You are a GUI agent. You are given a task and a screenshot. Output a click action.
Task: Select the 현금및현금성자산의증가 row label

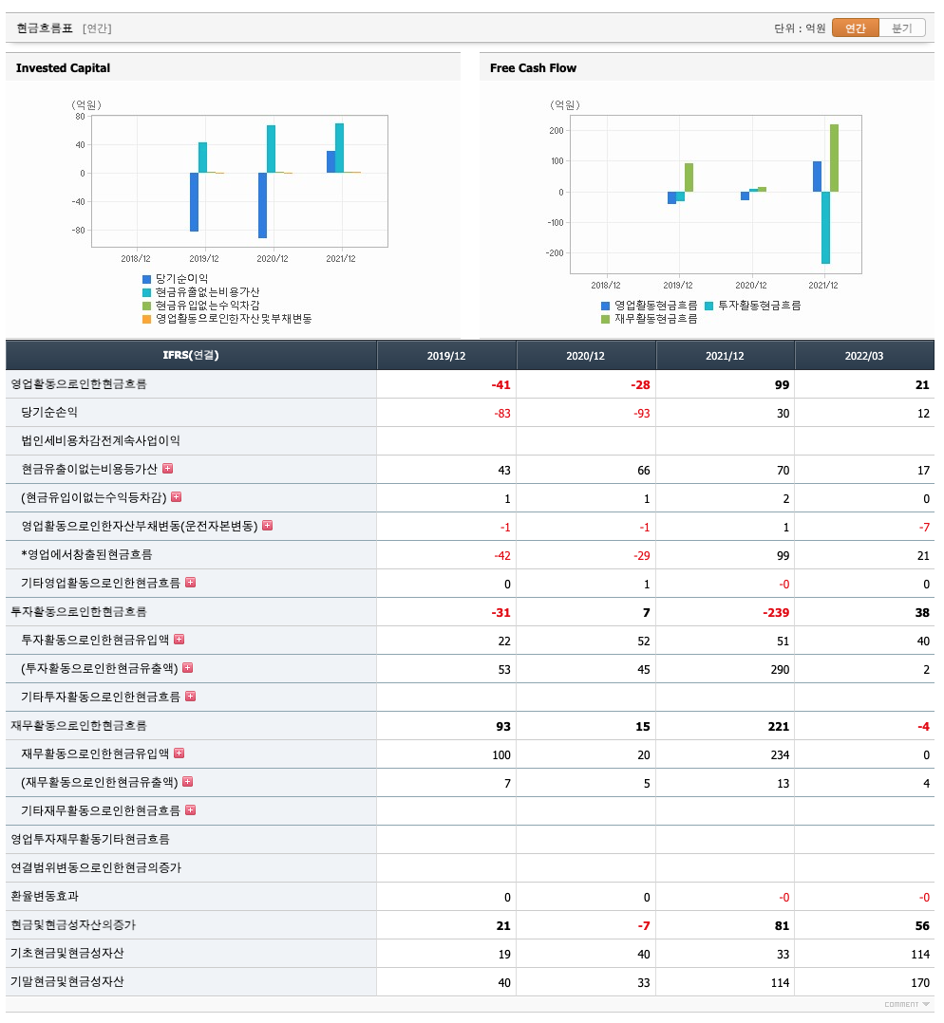coord(73,924)
